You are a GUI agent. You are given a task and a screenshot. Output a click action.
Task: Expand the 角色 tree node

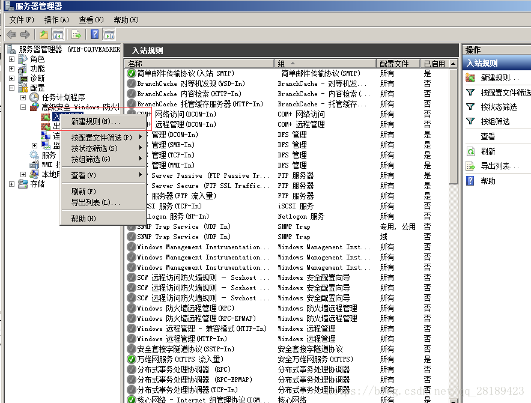tap(12, 59)
